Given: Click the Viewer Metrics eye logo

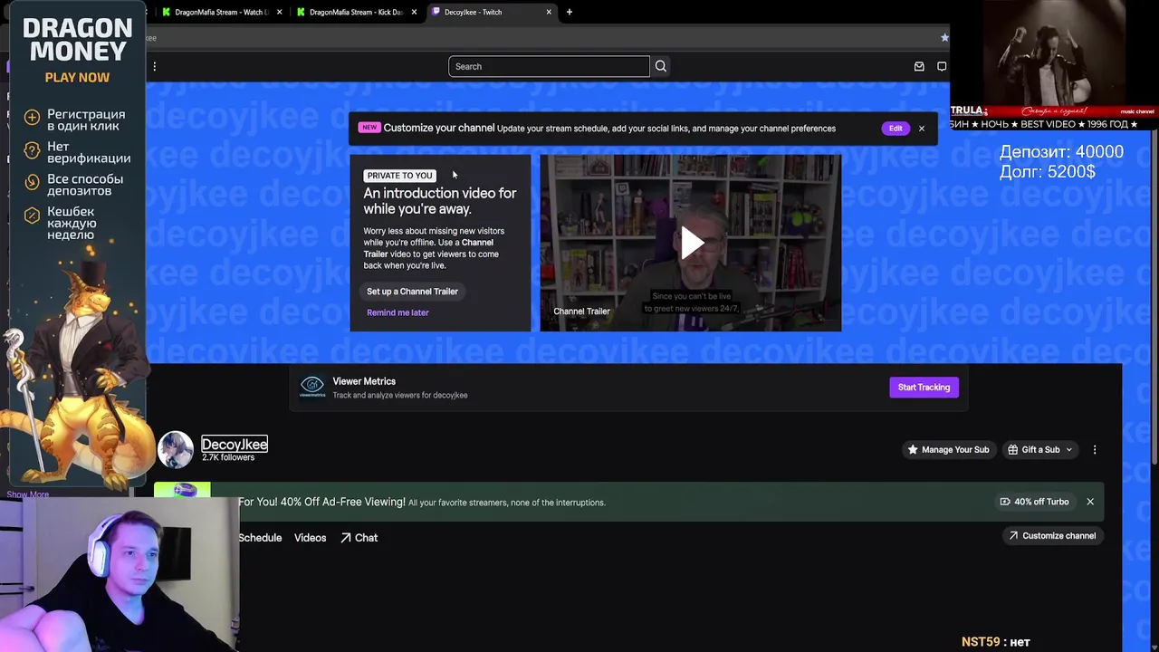Looking at the screenshot, I should pyautogui.click(x=312, y=388).
